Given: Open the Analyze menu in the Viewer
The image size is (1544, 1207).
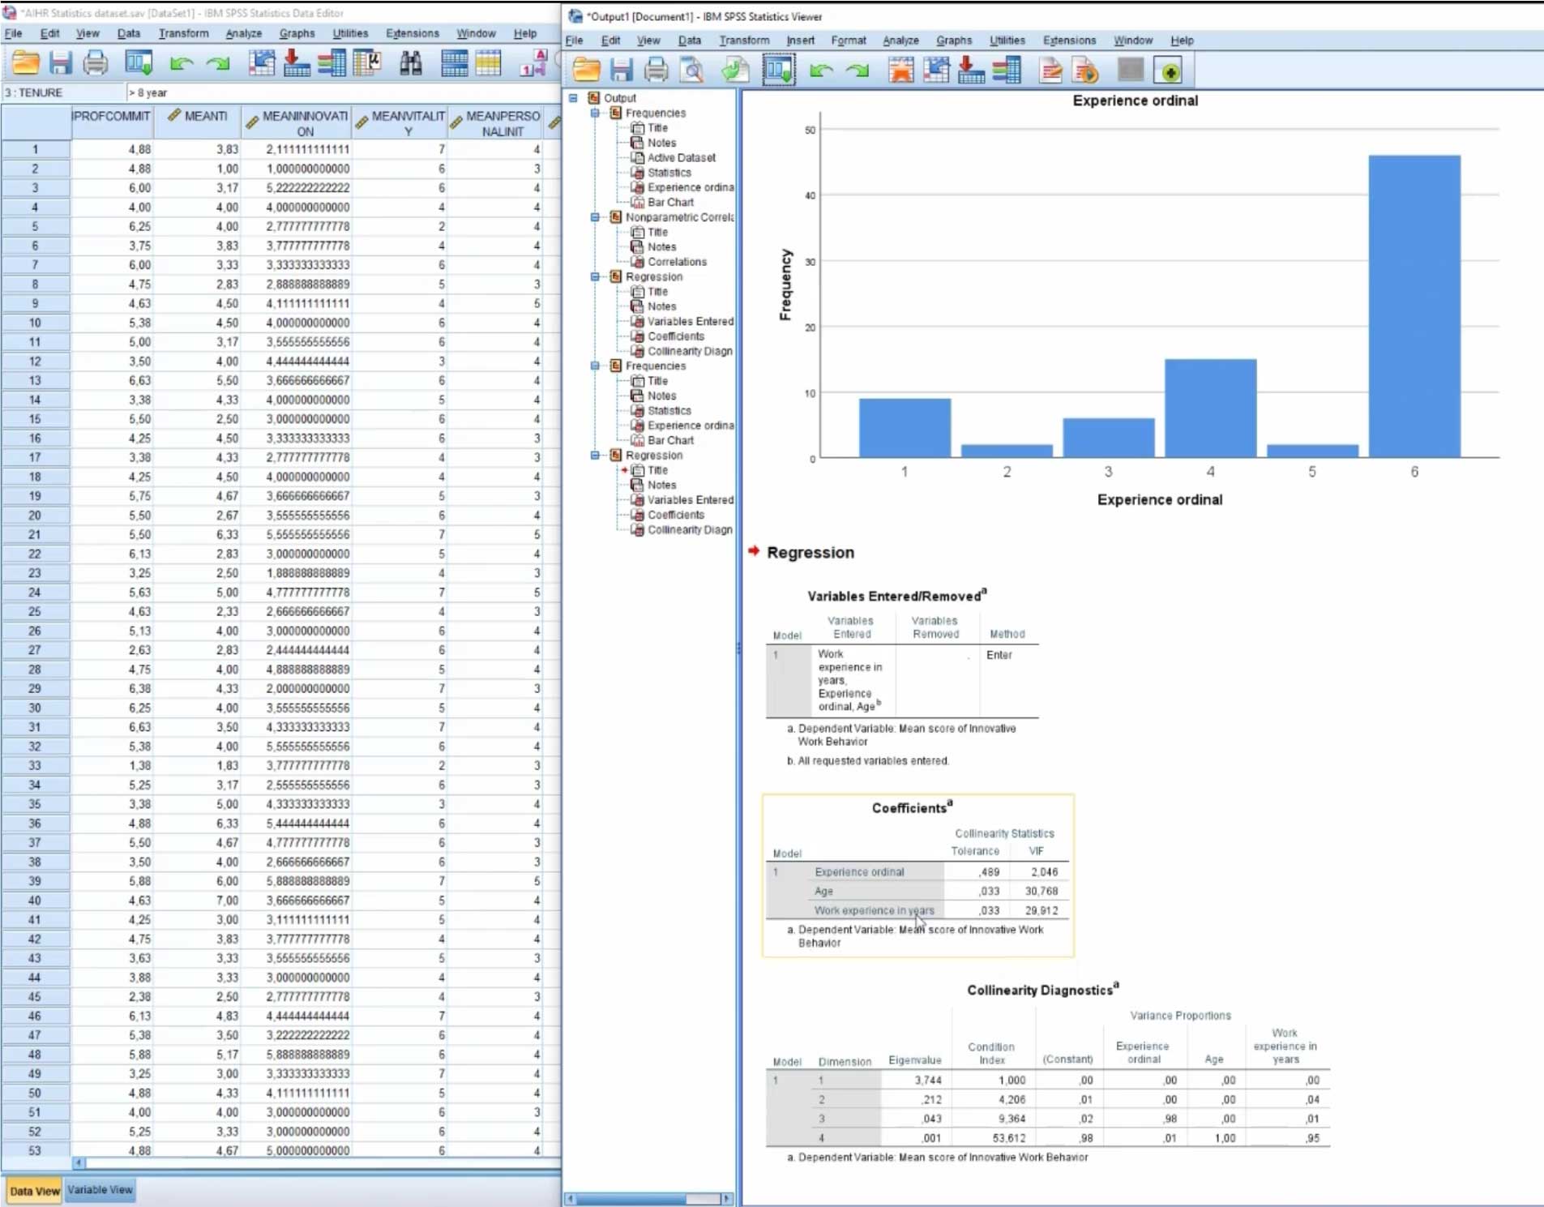Looking at the screenshot, I should (x=900, y=41).
